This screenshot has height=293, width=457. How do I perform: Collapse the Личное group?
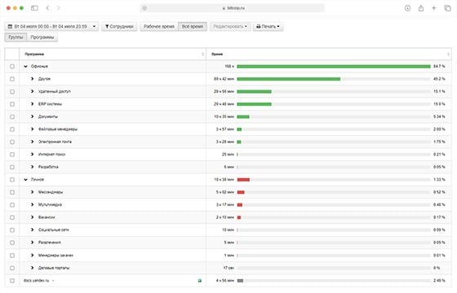[25, 180]
